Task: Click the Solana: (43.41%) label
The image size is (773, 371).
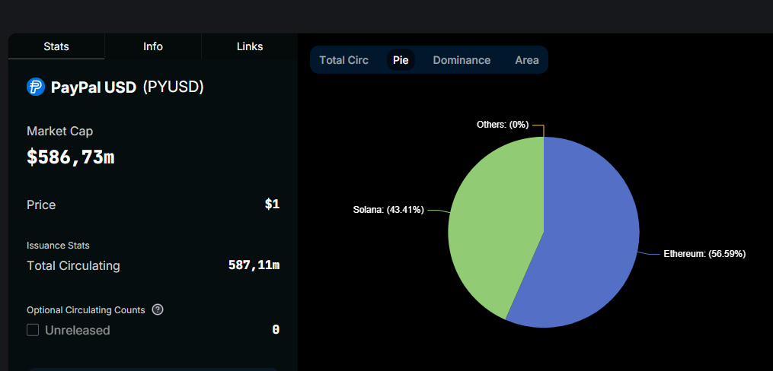Action: coord(388,210)
